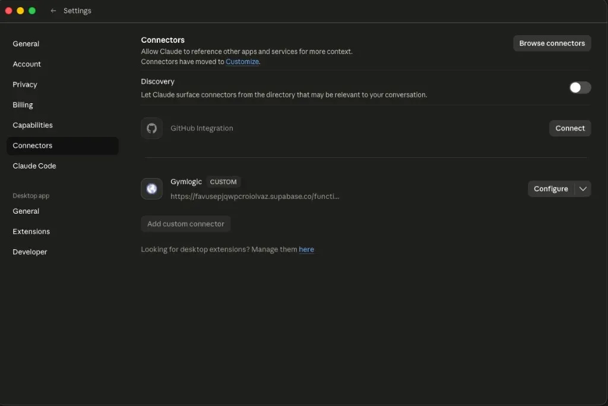608x406 pixels.
Task: Click the Settings title in title bar
Action: (77, 11)
